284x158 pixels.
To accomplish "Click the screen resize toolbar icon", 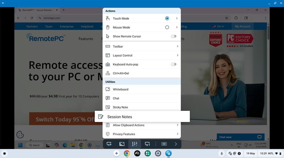I will 122,144.
